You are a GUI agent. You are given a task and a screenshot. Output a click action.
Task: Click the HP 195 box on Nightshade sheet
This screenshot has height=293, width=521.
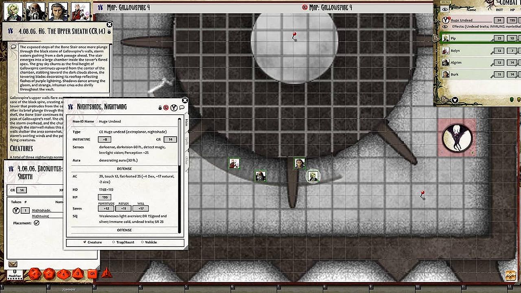[104, 197]
